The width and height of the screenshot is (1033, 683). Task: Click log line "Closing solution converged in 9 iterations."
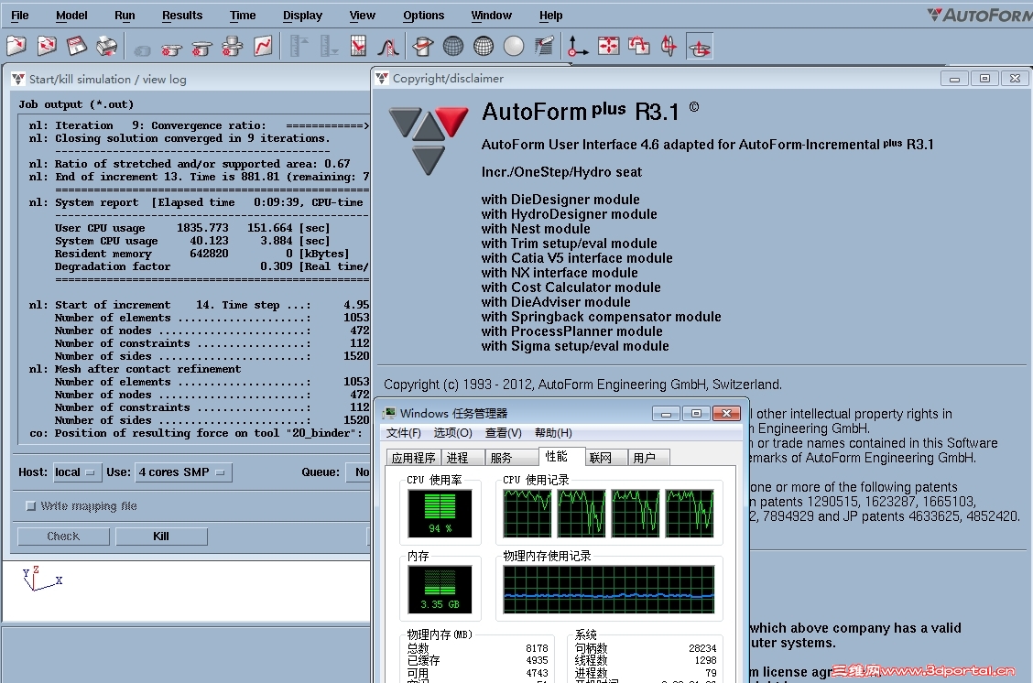192,138
